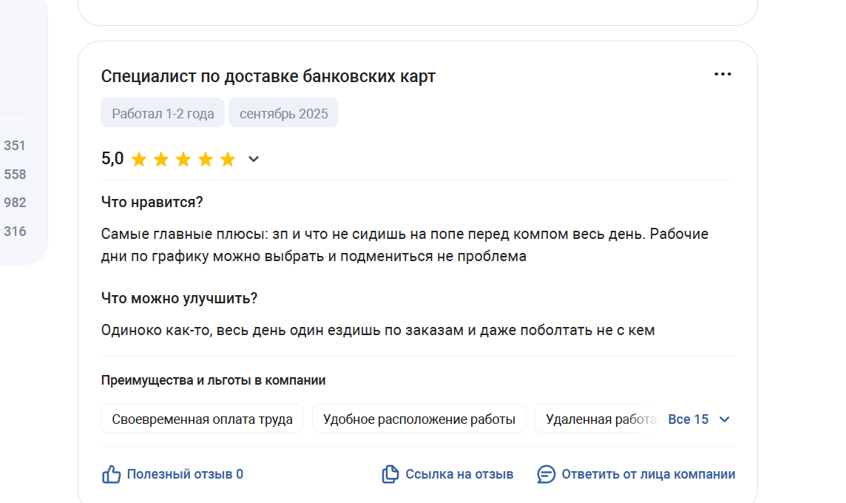Viewport: 846px width, 503px height.
Task: Expand all 15 benefits with 'Все 15'
Action: pos(688,419)
